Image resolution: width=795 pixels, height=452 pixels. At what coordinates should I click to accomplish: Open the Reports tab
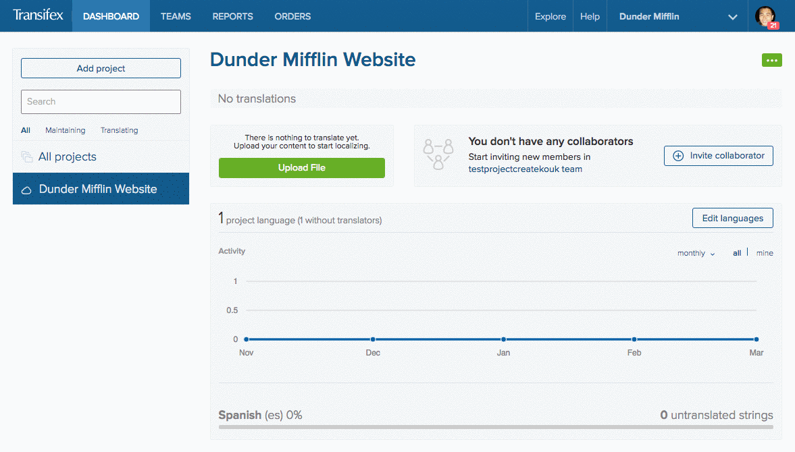tap(233, 16)
